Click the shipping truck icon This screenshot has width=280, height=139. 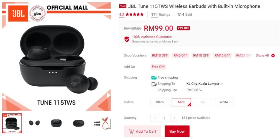tap(154, 84)
